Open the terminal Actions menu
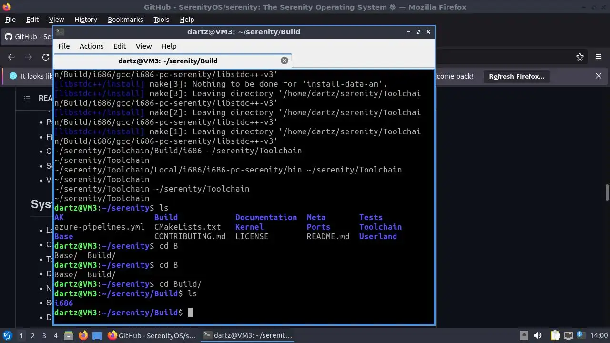Screen dimensions: 610x343 (x=91, y=46)
